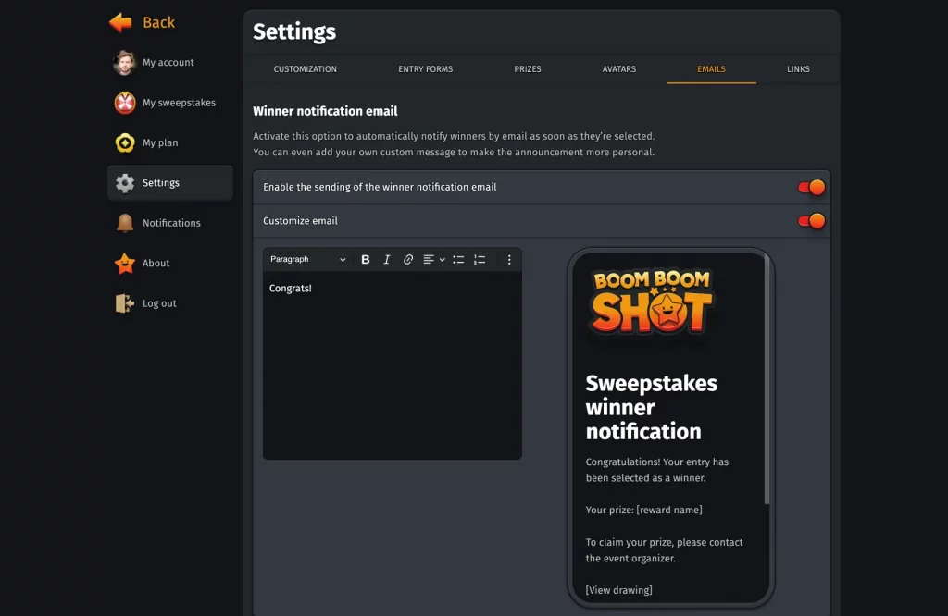This screenshot has height=616, width=948.
Task: Open the My plan sidebar item
Action: click(160, 143)
